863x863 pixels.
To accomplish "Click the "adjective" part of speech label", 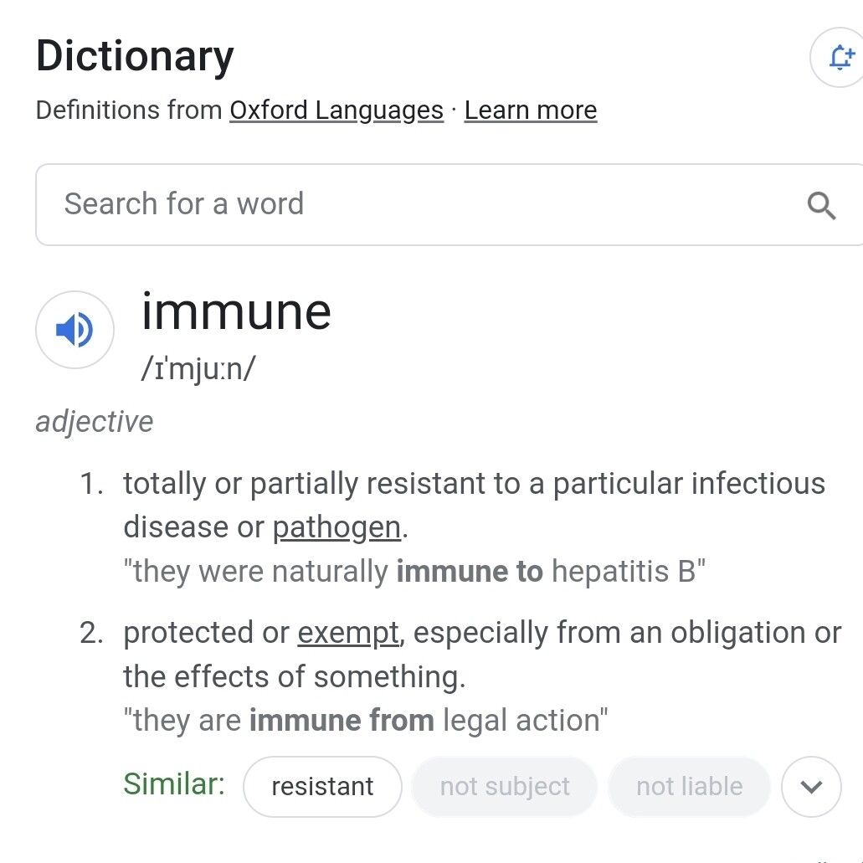I will click(94, 422).
